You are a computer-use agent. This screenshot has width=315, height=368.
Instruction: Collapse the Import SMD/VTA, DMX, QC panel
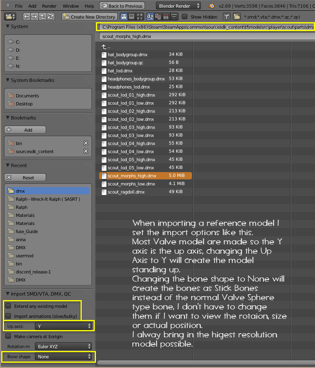8,294
